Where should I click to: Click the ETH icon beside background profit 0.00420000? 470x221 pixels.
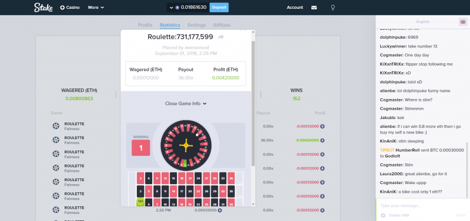pyautogui.click(x=323, y=140)
